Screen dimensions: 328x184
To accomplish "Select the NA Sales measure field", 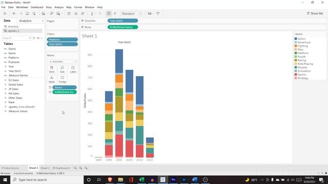I will [14, 94].
